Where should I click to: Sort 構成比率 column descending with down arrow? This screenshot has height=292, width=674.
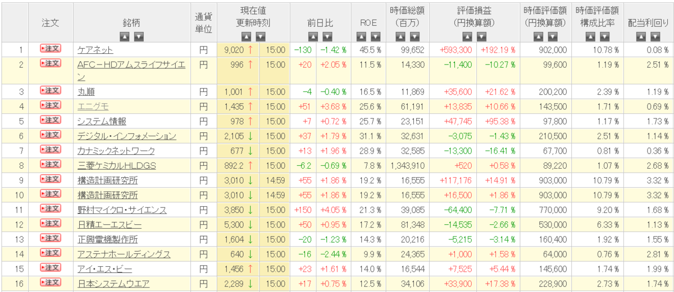[604, 36]
